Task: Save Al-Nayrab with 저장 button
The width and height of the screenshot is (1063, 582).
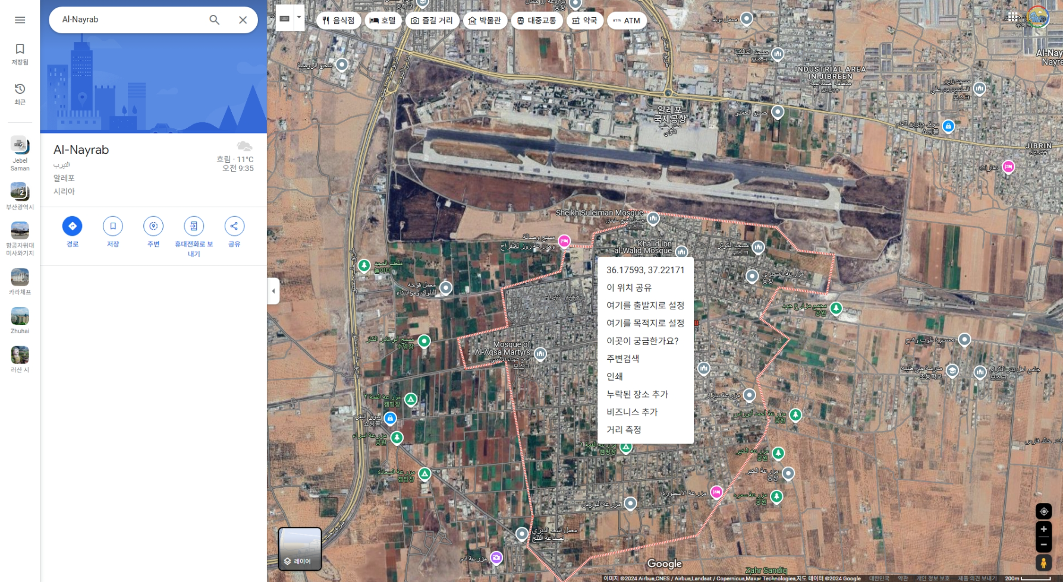Action: (113, 232)
